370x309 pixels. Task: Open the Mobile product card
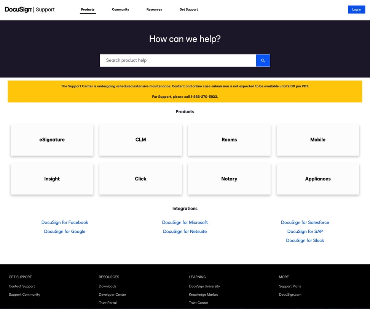318,140
